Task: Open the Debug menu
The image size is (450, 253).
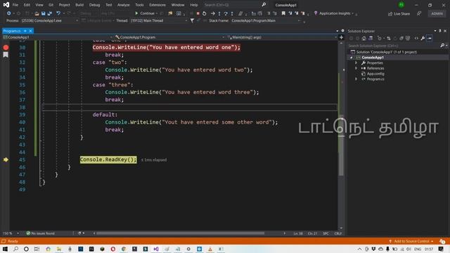Action: [94, 5]
